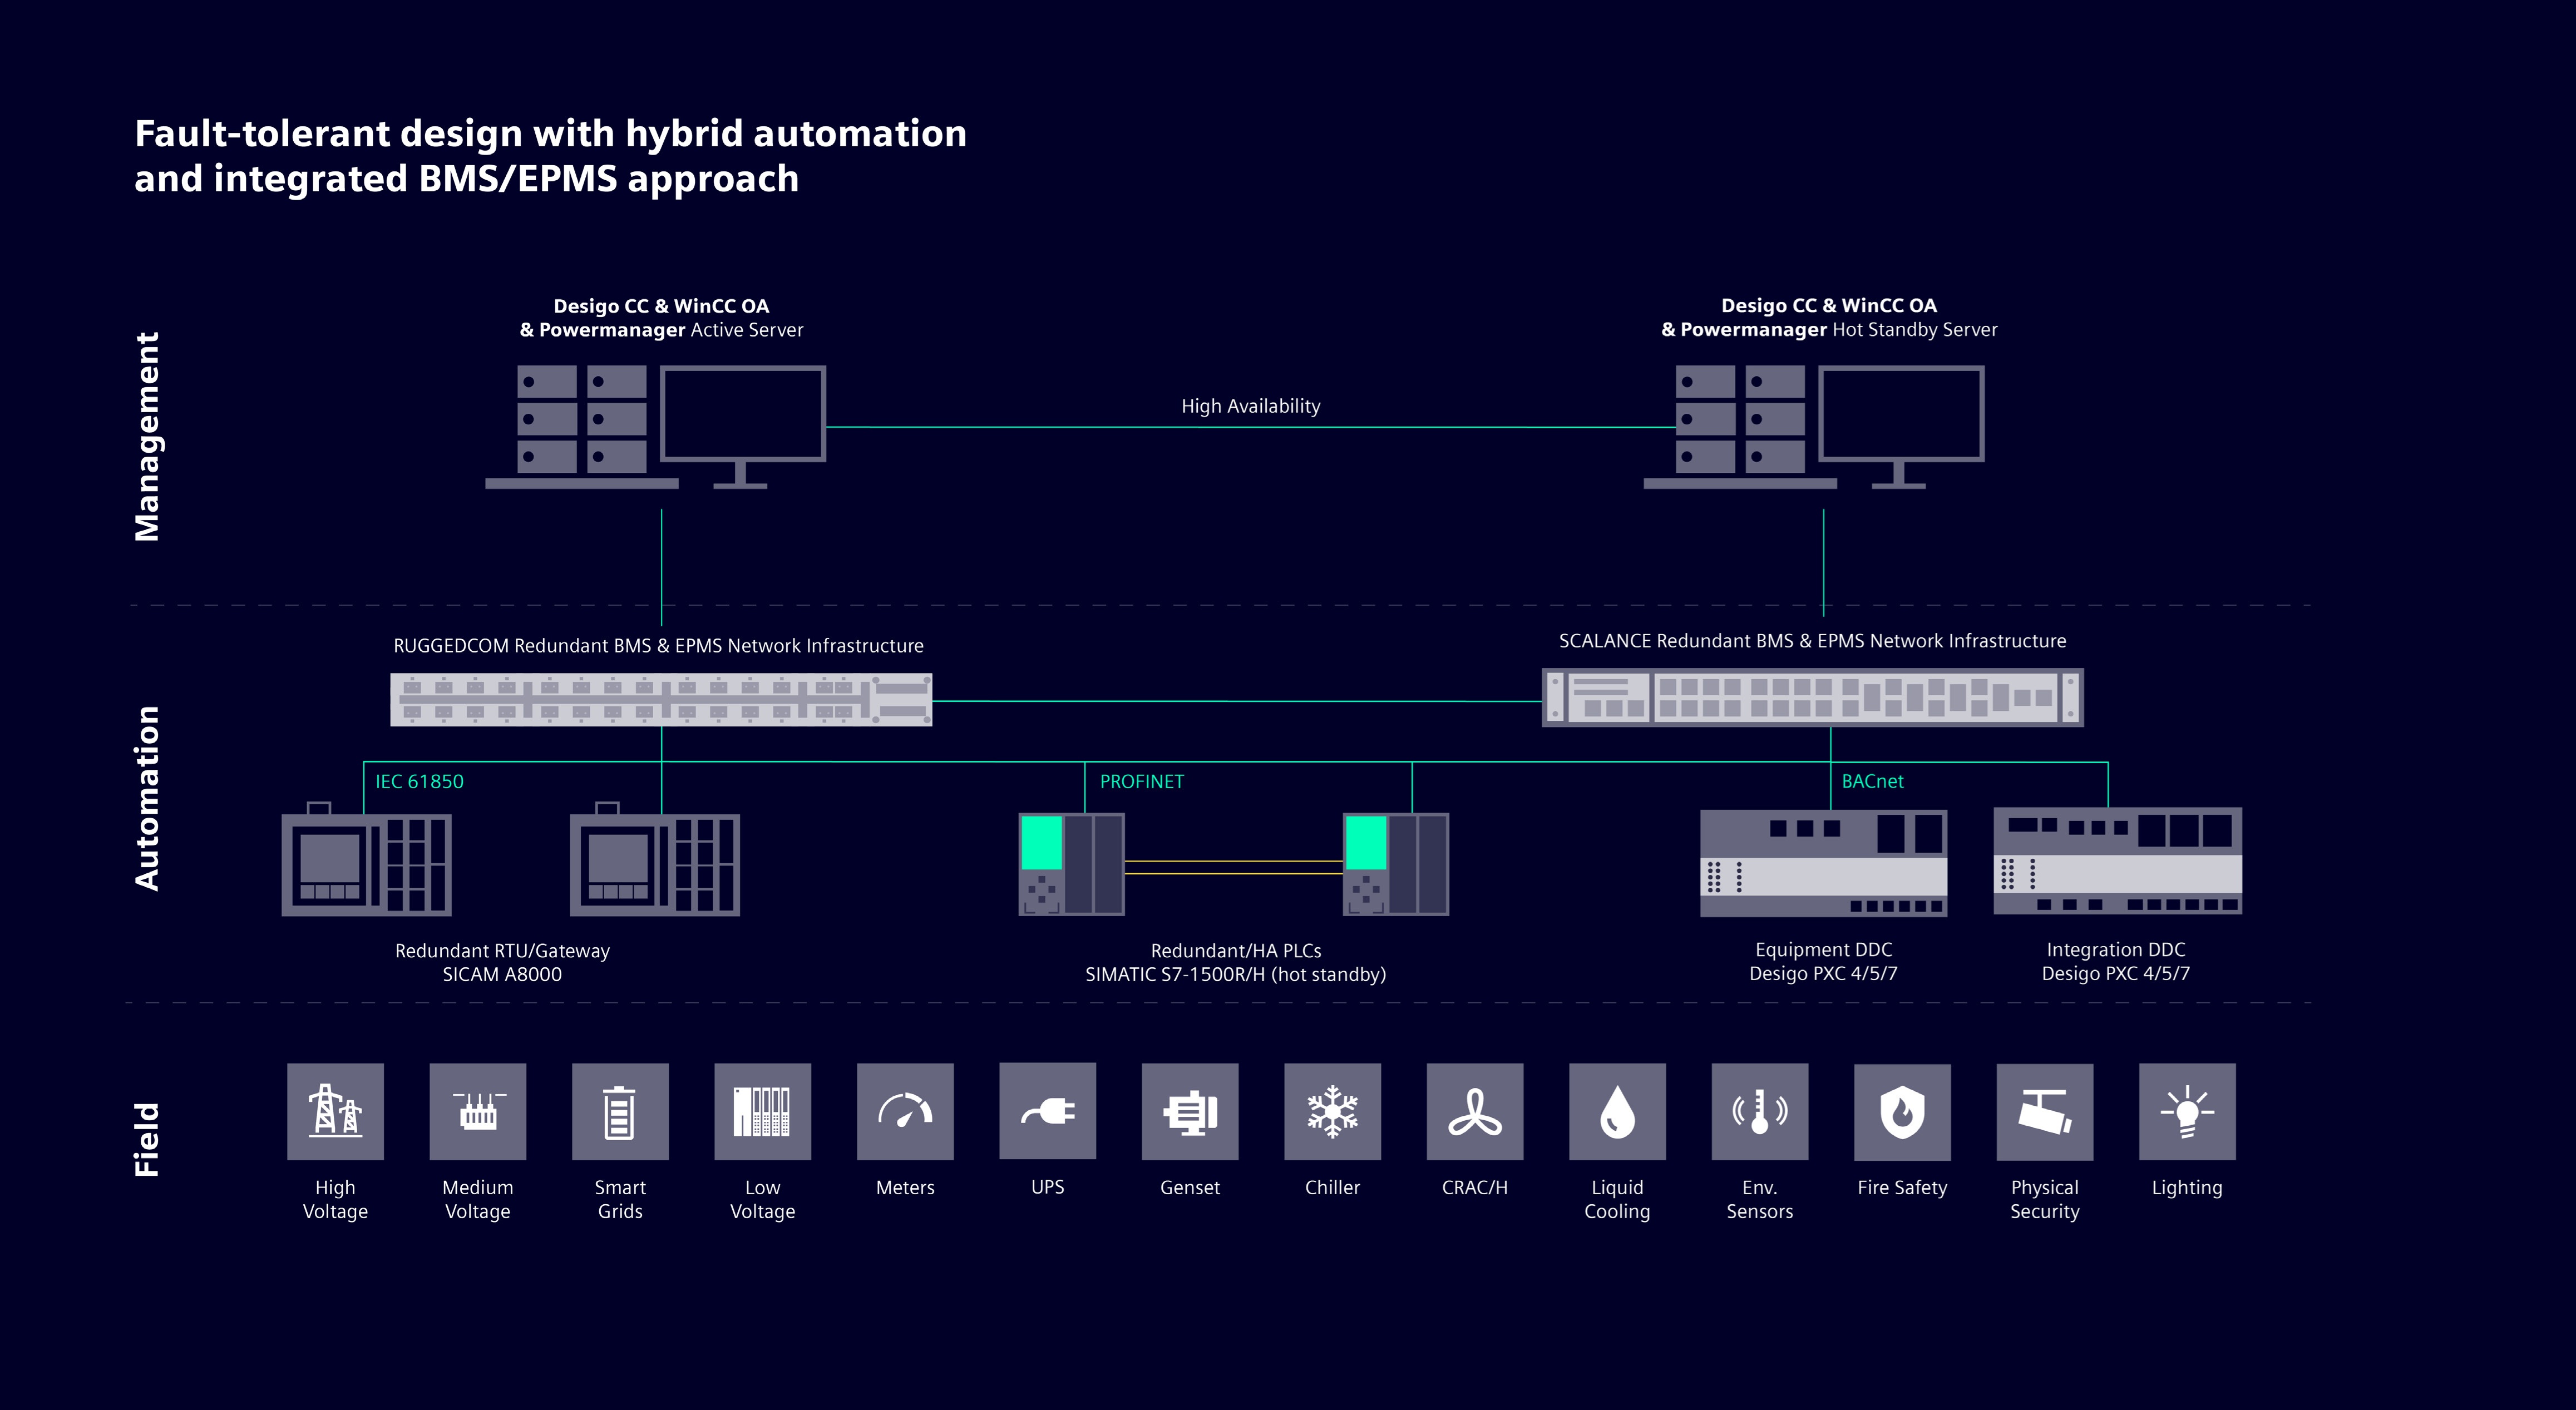Click the Hot Standby Server monitor icon
2576x1410 pixels.
1901,427
